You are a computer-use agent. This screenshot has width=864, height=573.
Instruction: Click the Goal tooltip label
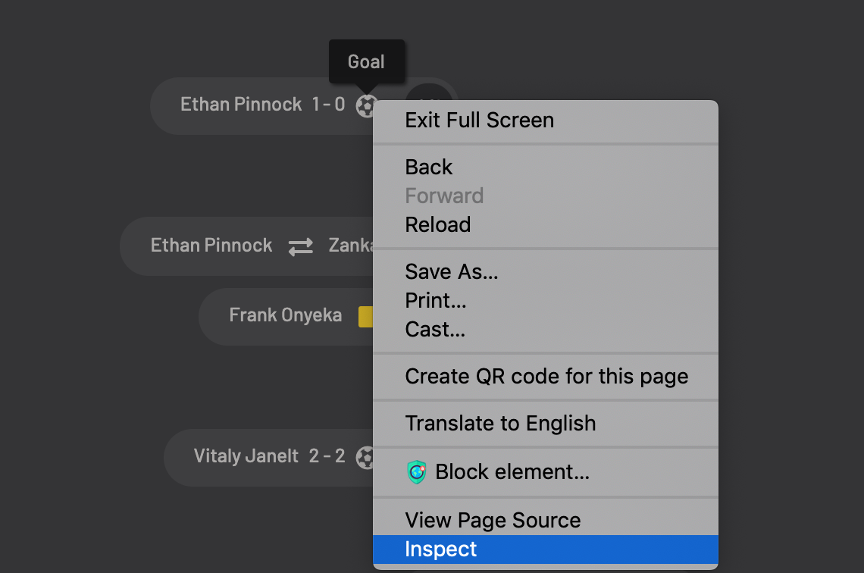pos(366,62)
